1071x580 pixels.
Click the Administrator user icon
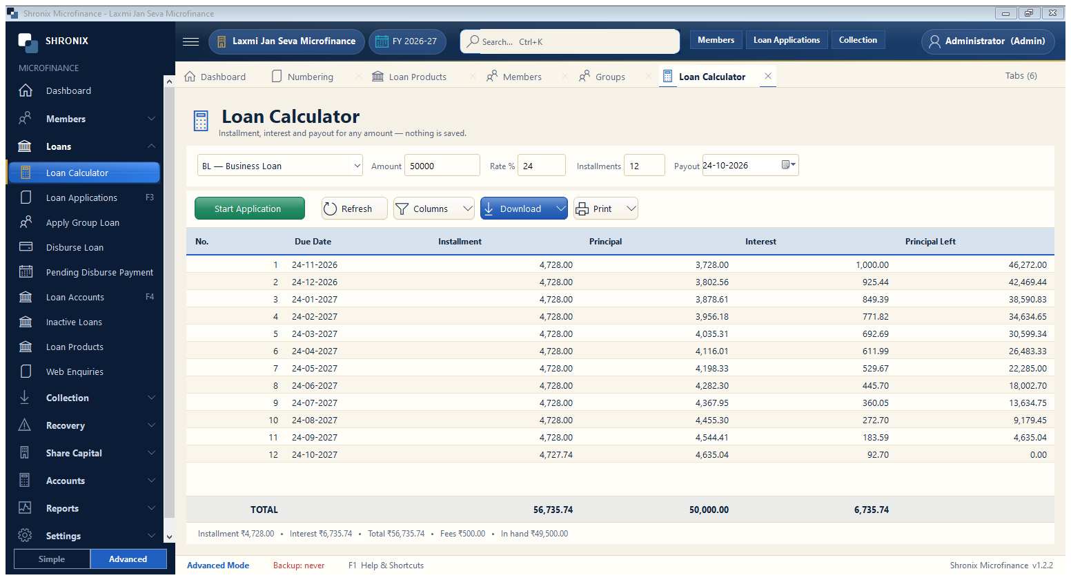(x=934, y=41)
